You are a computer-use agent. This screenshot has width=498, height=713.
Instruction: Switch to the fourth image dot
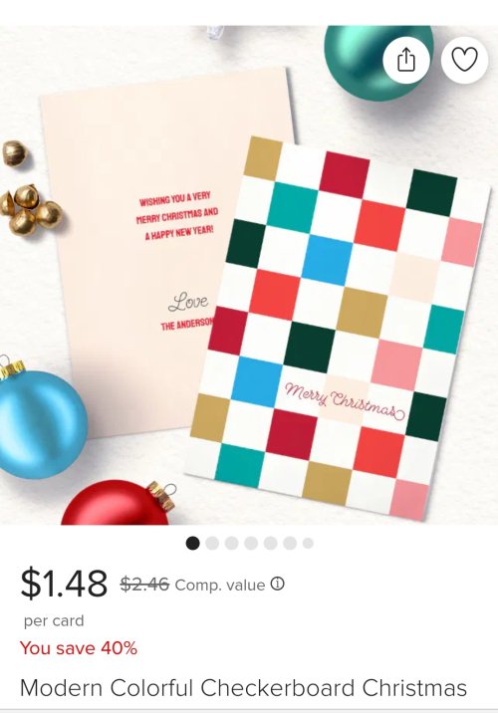click(251, 543)
